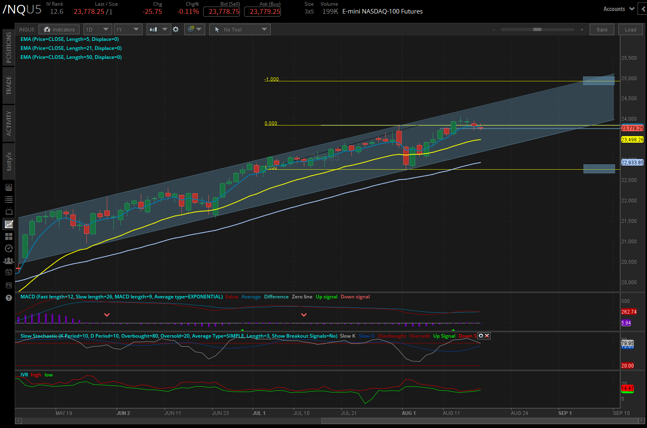Click the SEP 1 date label
This screenshot has width=647, height=428.
(565, 413)
